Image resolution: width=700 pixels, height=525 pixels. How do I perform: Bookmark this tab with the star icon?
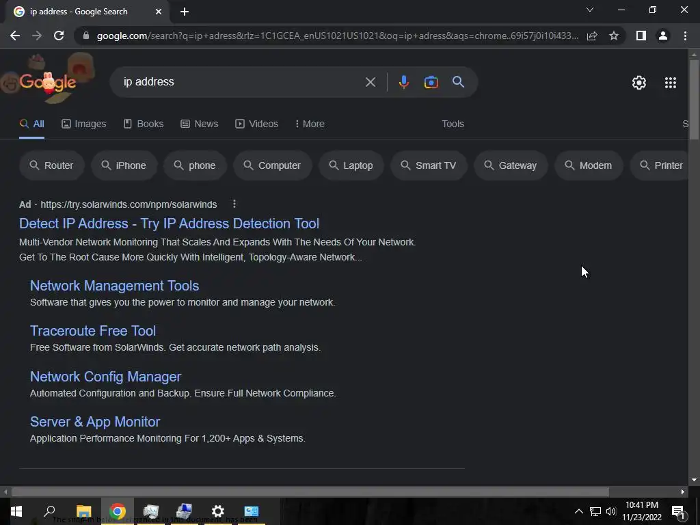(614, 36)
